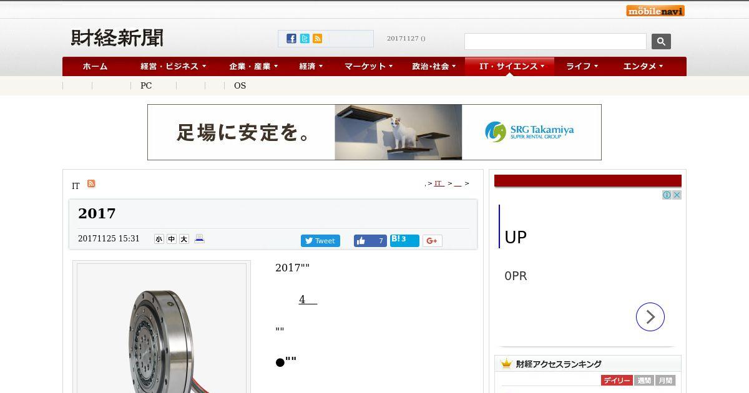Open the SRG Takamiya banner ad
749x393 pixels.
374,132
